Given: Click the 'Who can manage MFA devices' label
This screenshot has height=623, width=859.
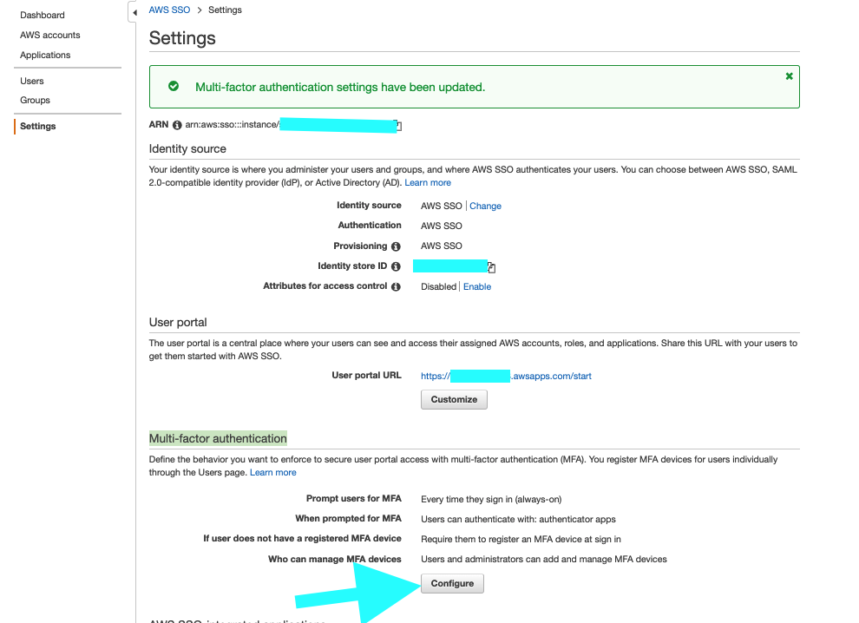Looking at the screenshot, I should click(335, 559).
